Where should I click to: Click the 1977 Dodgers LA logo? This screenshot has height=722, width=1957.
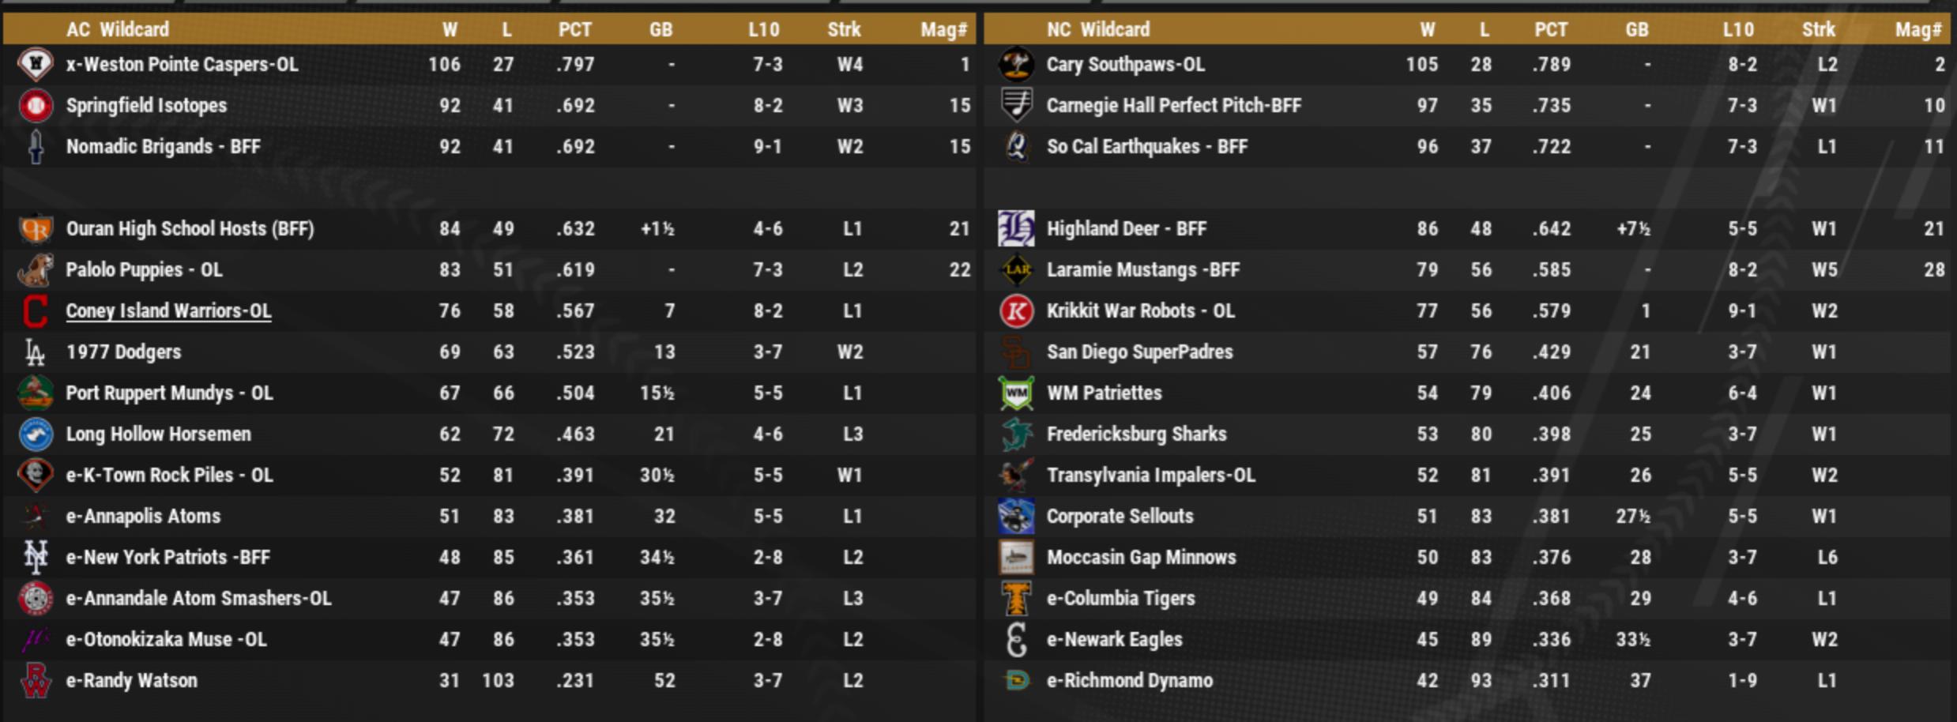(36, 352)
